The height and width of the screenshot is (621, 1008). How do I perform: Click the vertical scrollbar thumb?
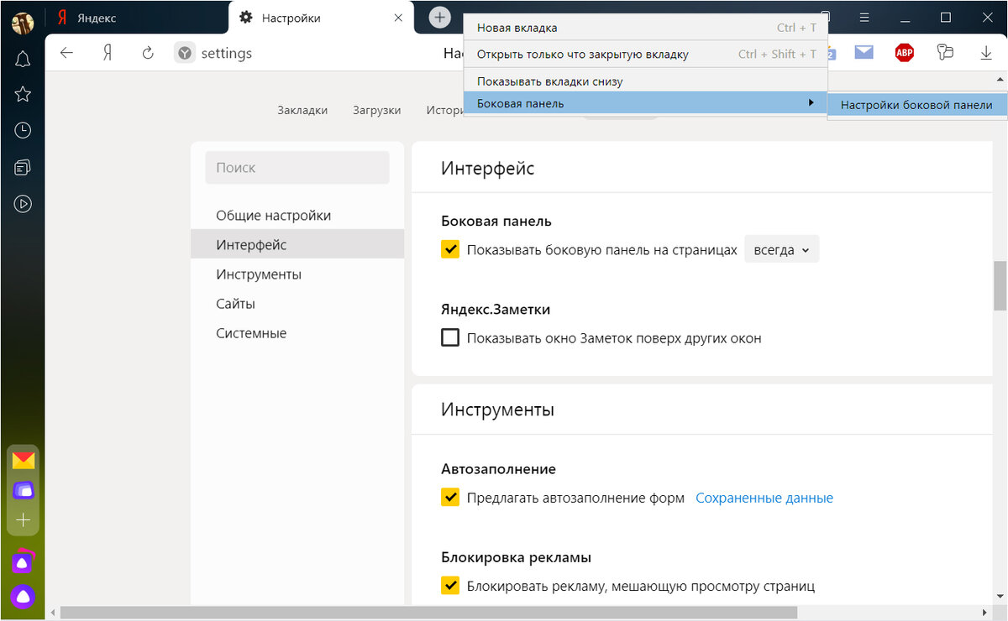click(x=1000, y=285)
